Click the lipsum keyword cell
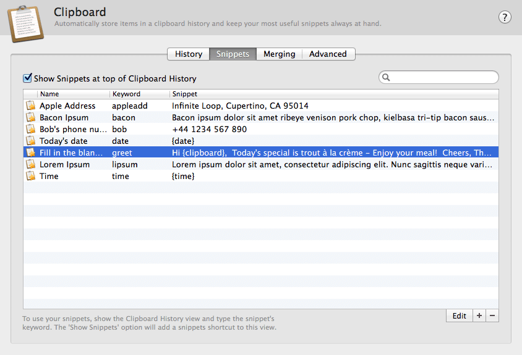The image size is (522, 355). [x=125, y=164]
